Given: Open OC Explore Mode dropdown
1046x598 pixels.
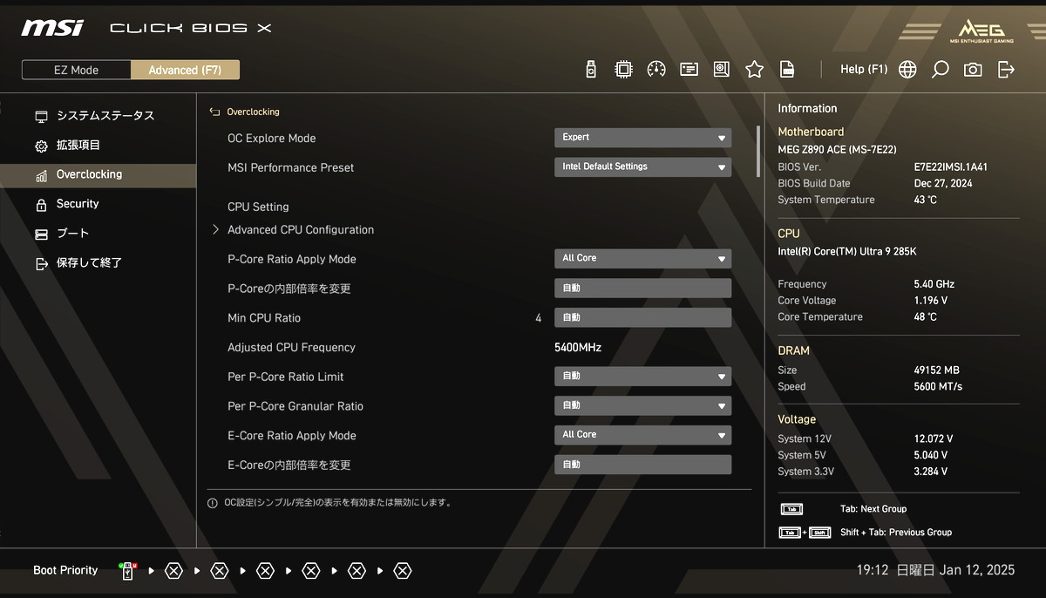Looking at the screenshot, I should (642, 138).
